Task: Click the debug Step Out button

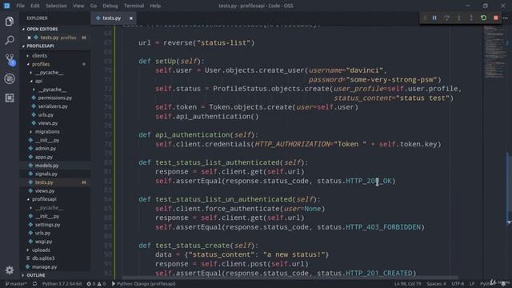Action: coord(471,18)
